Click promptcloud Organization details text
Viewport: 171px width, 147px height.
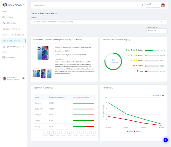pyautogui.click(x=13, y=80)
